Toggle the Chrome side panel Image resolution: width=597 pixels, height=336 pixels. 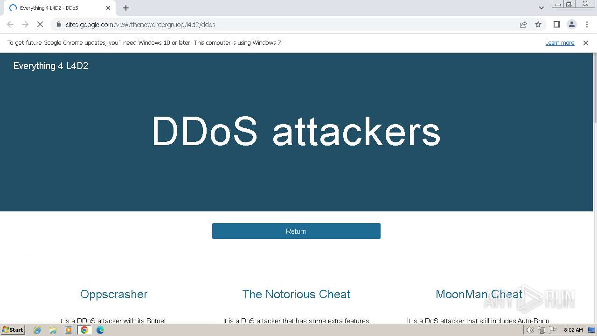pyautogui.click(x=556, y=24)
